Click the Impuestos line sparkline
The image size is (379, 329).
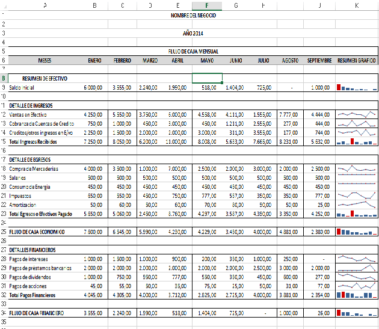(x=357, y=195)
